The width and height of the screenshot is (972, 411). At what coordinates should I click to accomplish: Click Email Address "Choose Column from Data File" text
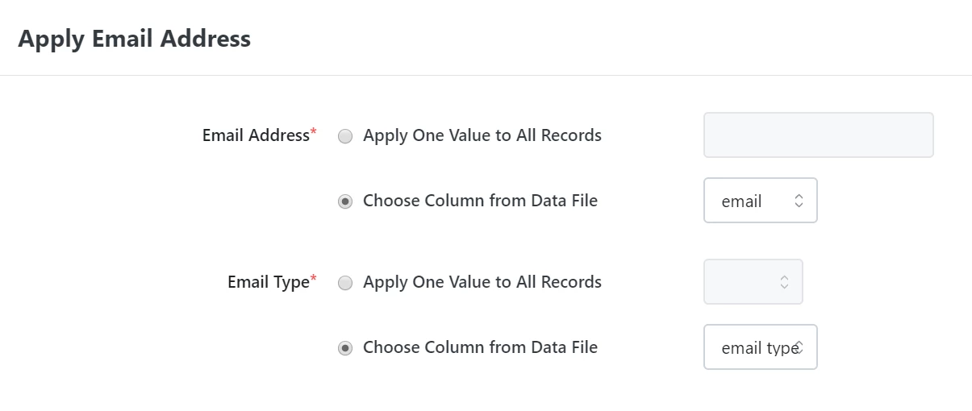480,201
